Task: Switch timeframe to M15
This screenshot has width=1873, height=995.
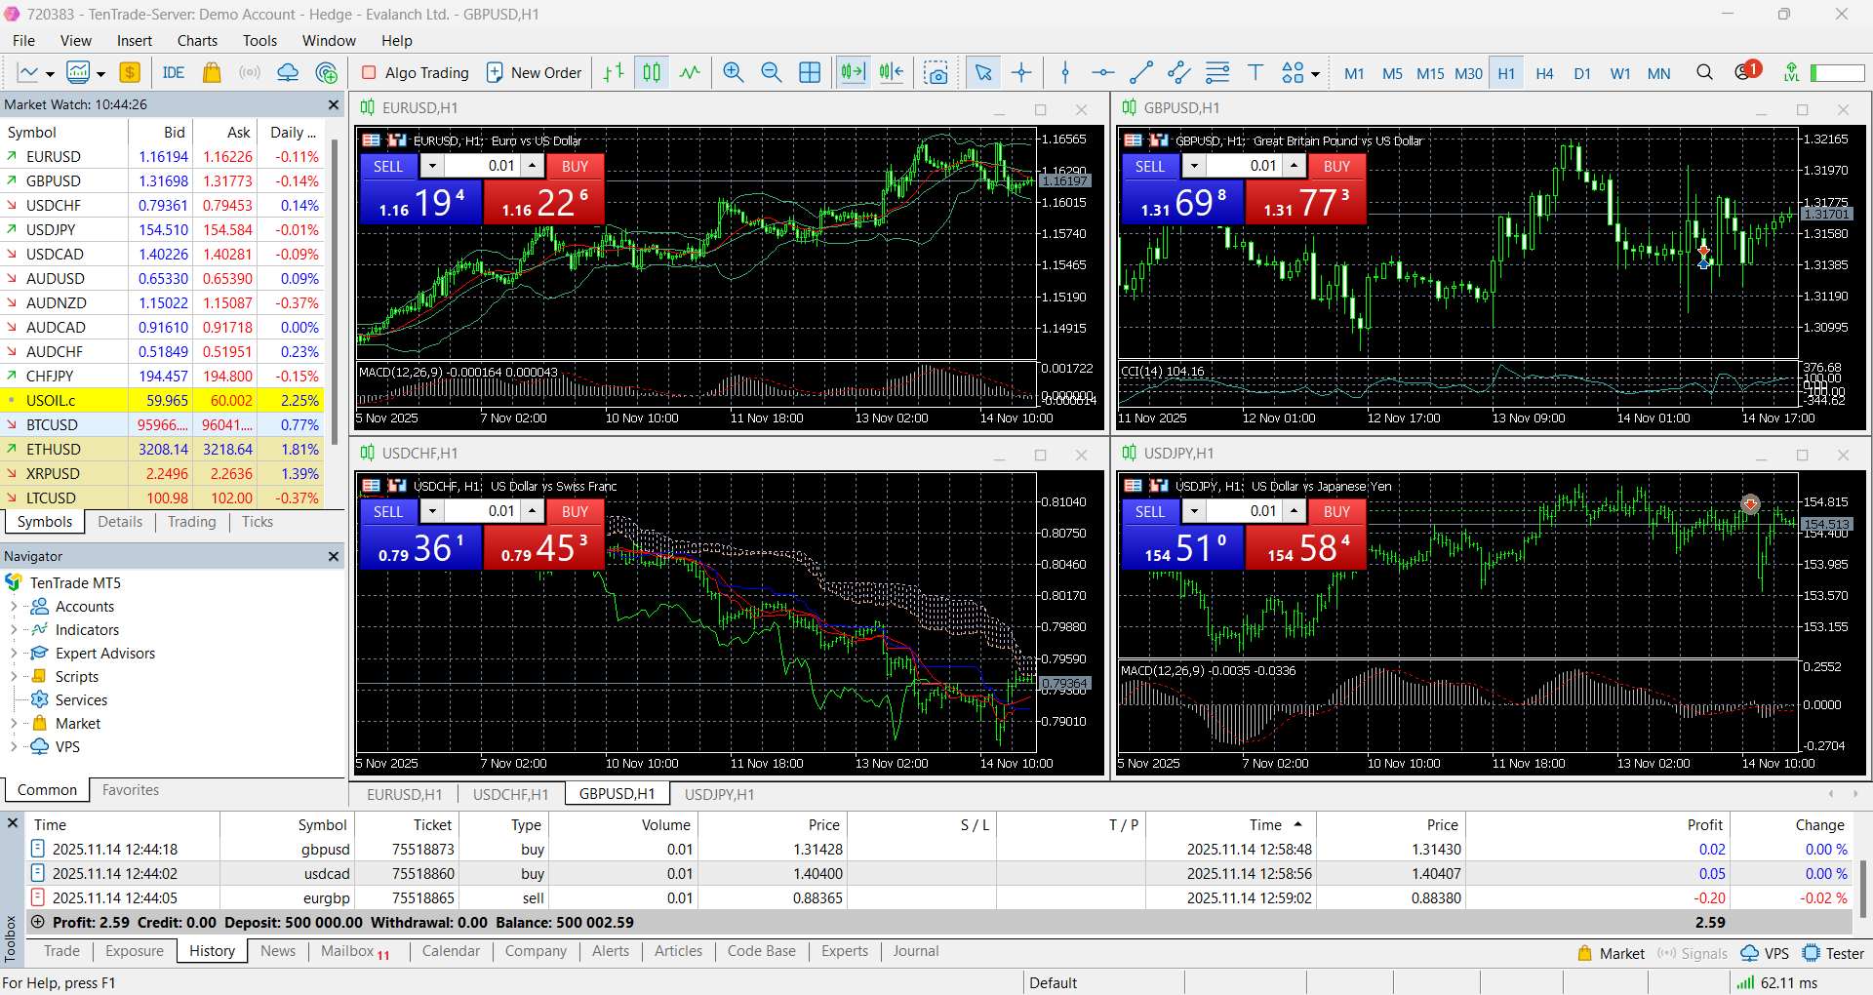Action: (x=1430, y=73)
